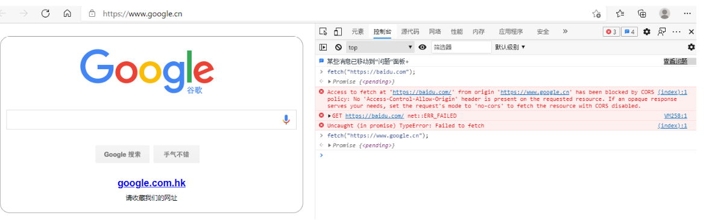Switch to the 内存 tab
Viewport: 706px width, 220px height.
[x=479, y=31]
